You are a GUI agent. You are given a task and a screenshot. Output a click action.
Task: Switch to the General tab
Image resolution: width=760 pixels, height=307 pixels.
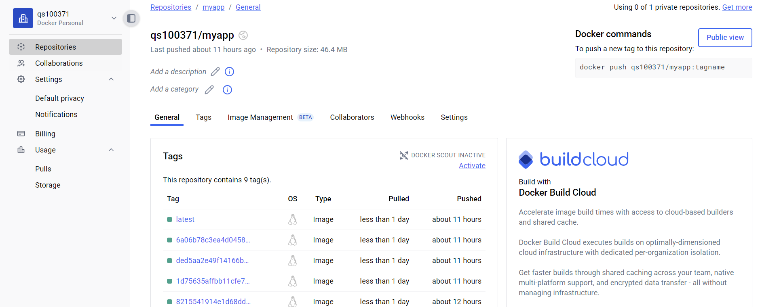click(x=167, y=117)
